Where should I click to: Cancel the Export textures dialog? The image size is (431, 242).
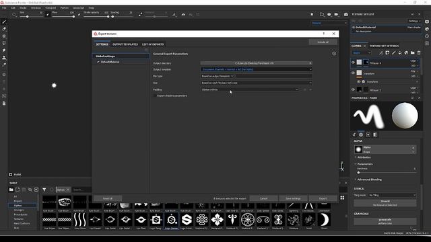263,198
